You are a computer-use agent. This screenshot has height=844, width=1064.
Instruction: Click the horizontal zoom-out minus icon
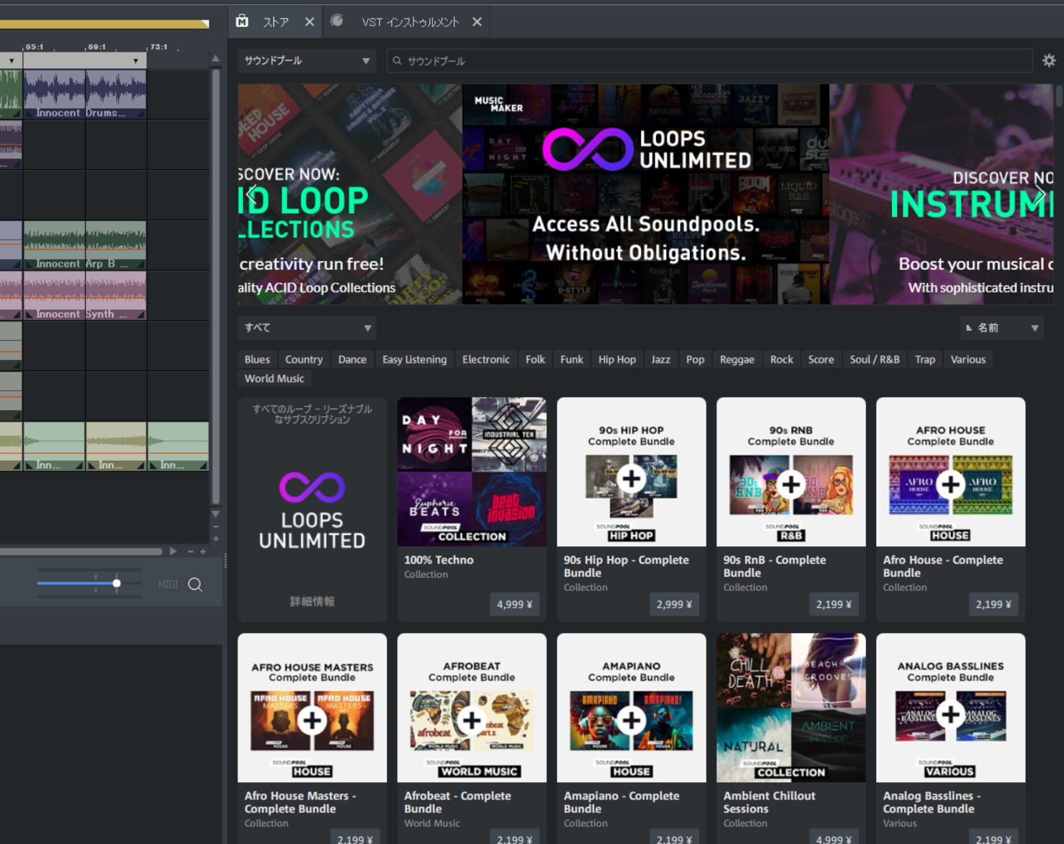click(x=190, y=551)
